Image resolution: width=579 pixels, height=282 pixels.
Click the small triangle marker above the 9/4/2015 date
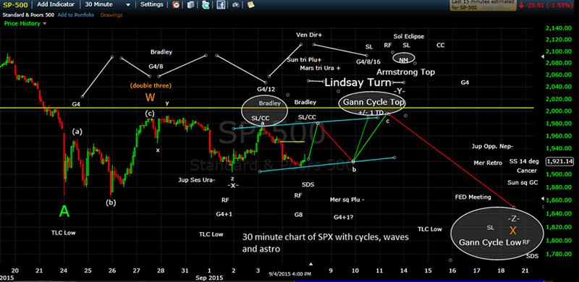coord(311,264)
